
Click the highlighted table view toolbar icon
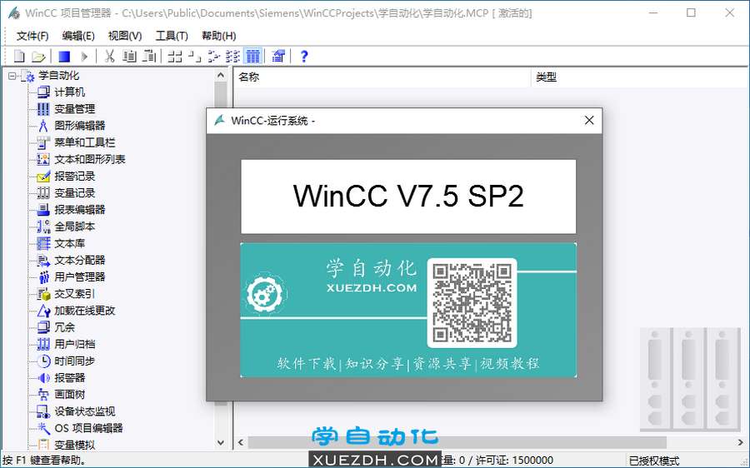[x=252, y=57]
